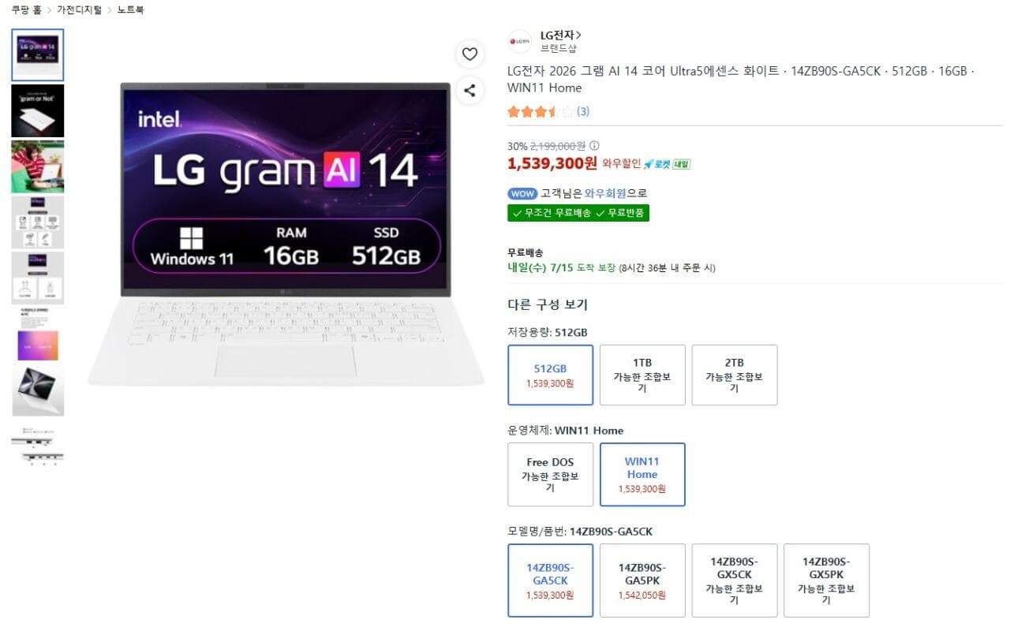
Task: Click the product title starting LG전자 2026 그램
Action: click(x=741, y=79)
